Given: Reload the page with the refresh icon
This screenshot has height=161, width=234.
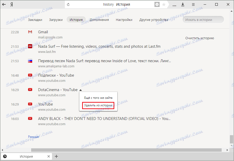Looking at the screenshot, I should click(68, 4).
